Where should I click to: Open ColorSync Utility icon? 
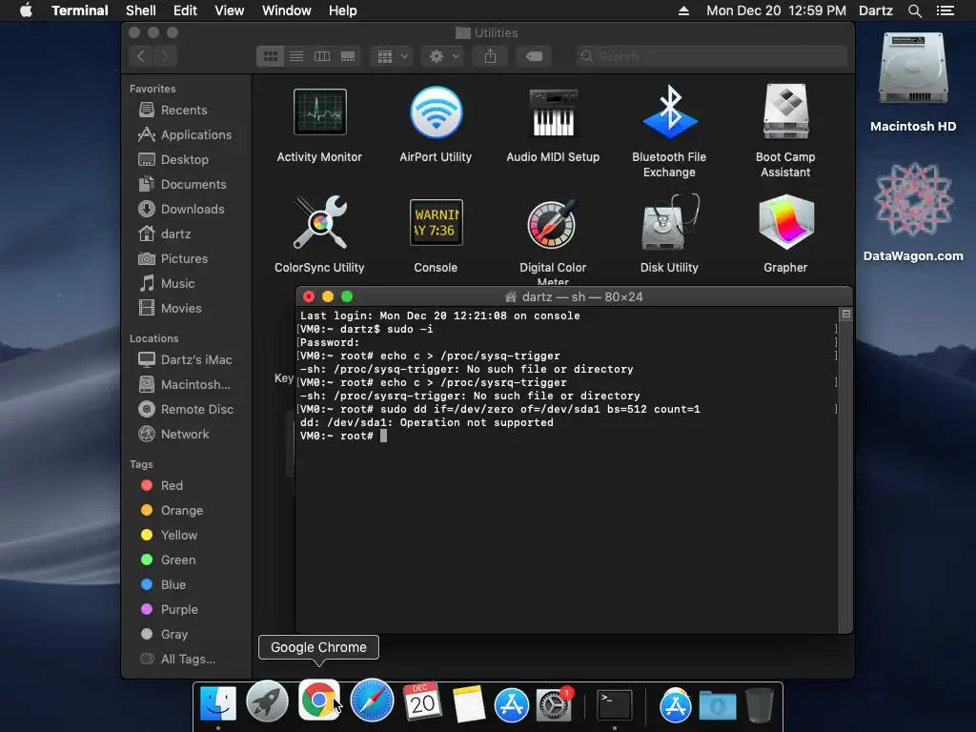(x=319, y=222)
